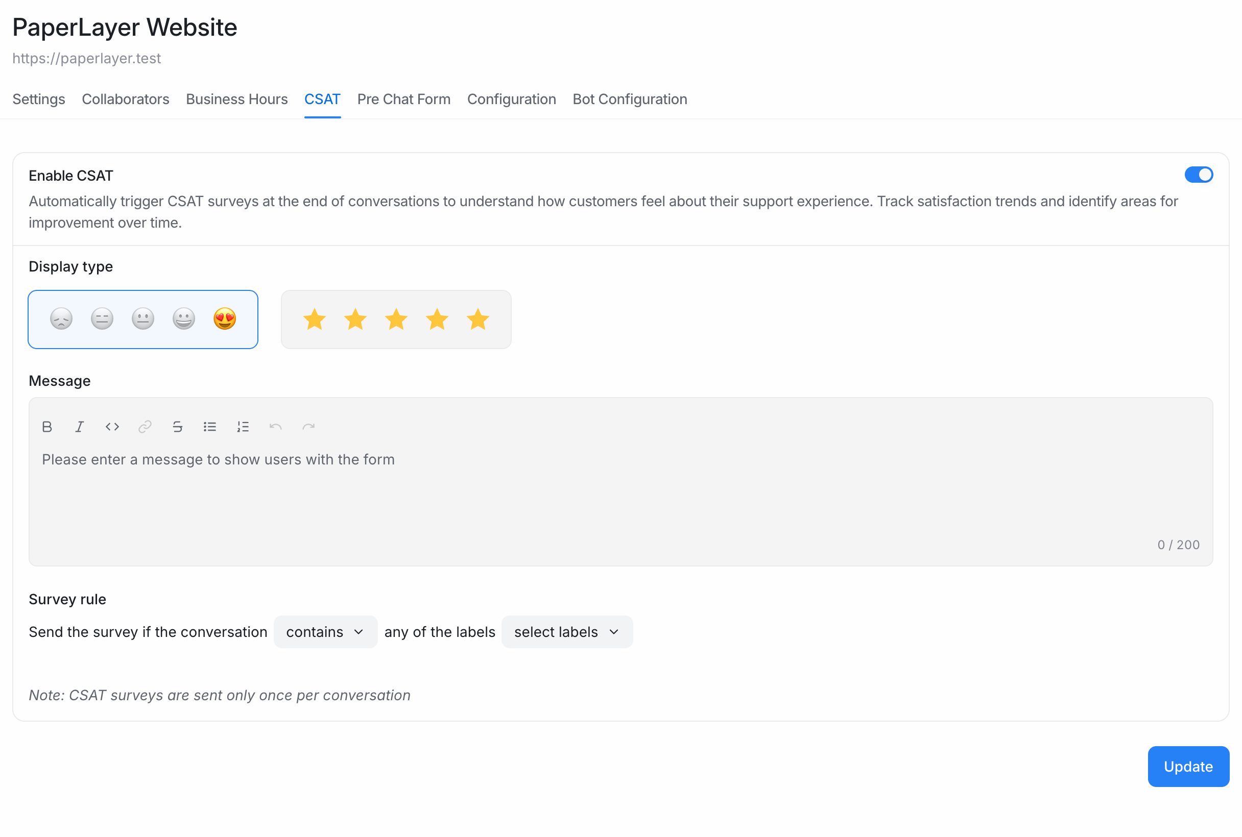Redo edit in message editor
The image size is (1242, 837).
tap(308, 427)
